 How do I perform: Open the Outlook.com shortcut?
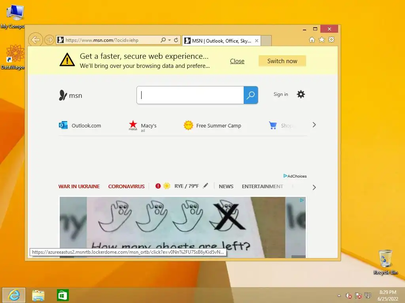[86, 126]
